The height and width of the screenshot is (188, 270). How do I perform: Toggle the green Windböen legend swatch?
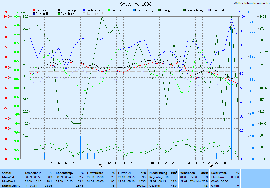59,14
